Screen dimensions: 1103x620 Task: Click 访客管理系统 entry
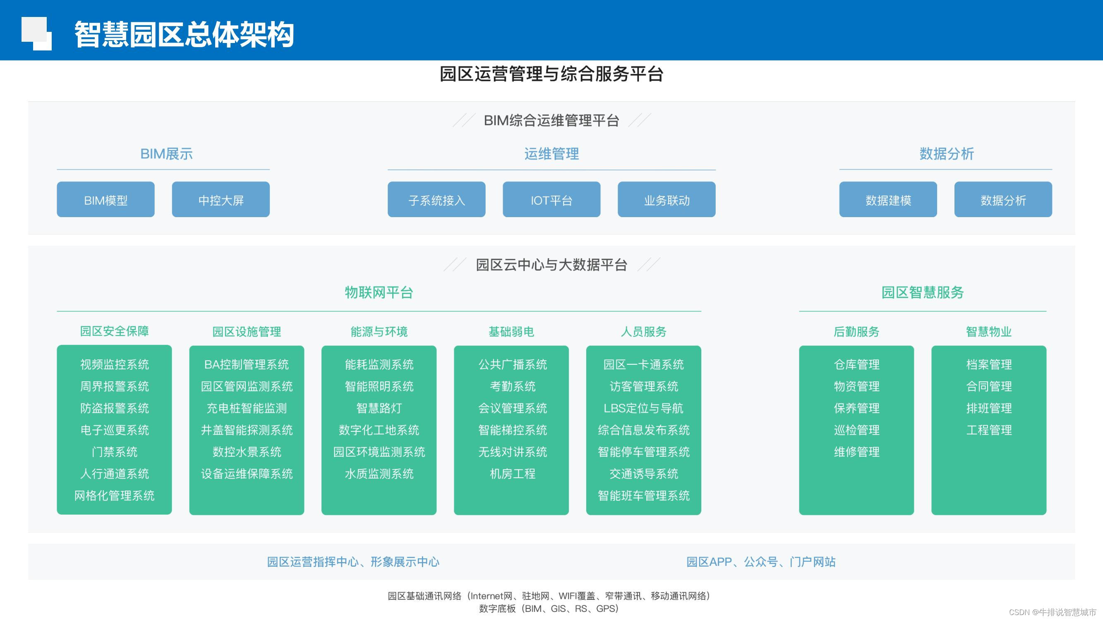pyautogui.click(x=644, y=386)
